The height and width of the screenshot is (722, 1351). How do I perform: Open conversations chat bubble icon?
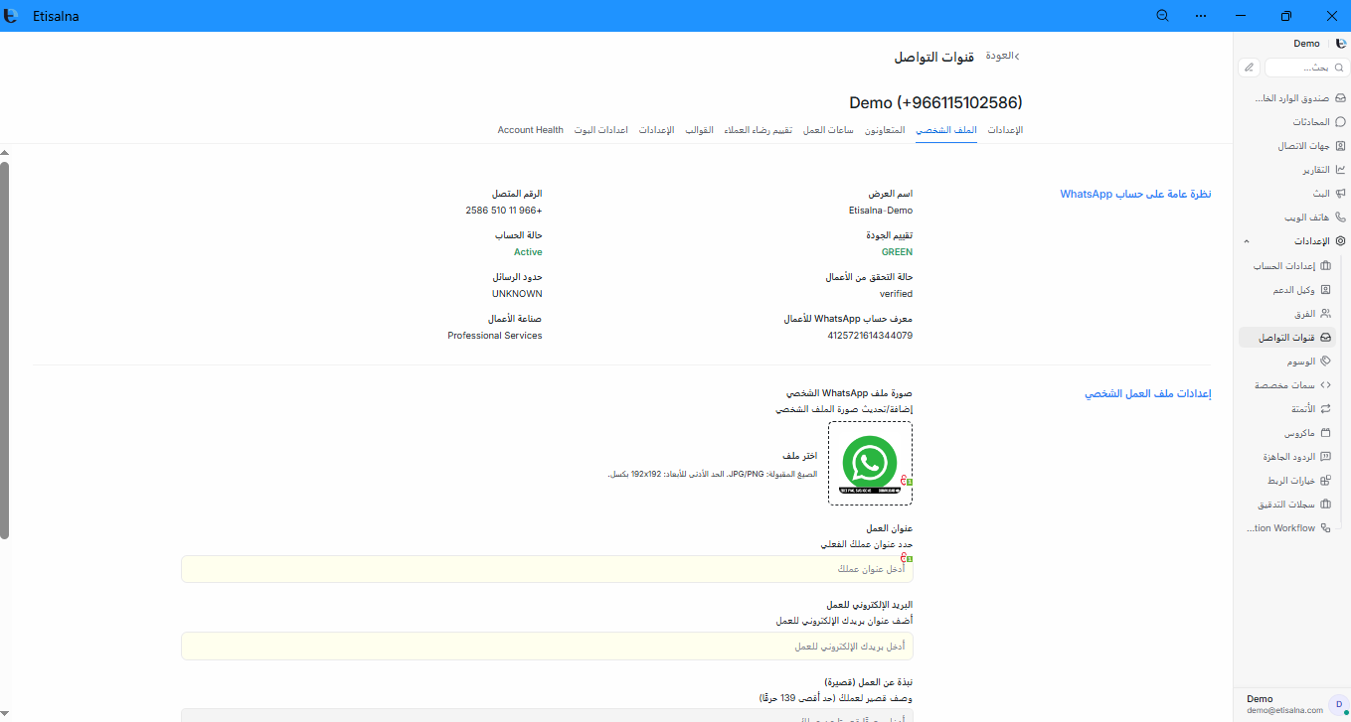point(1340,122)
